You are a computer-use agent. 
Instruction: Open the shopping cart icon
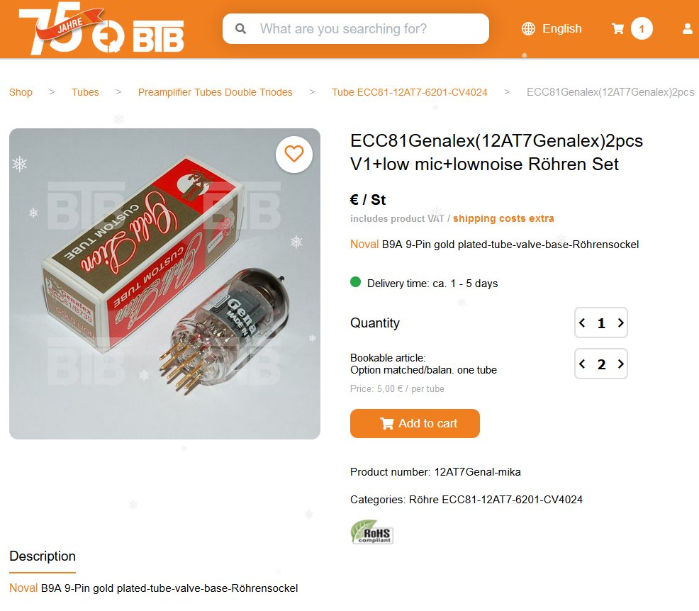[617, 29]
